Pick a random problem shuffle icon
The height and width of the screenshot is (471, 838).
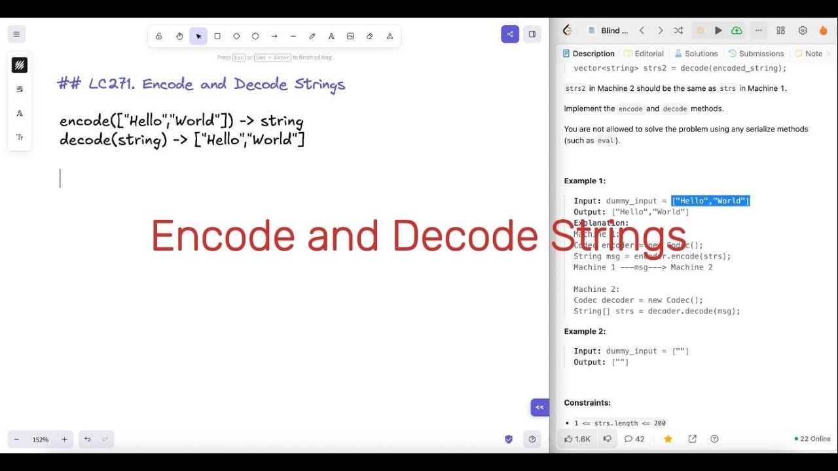click(678, 30)
